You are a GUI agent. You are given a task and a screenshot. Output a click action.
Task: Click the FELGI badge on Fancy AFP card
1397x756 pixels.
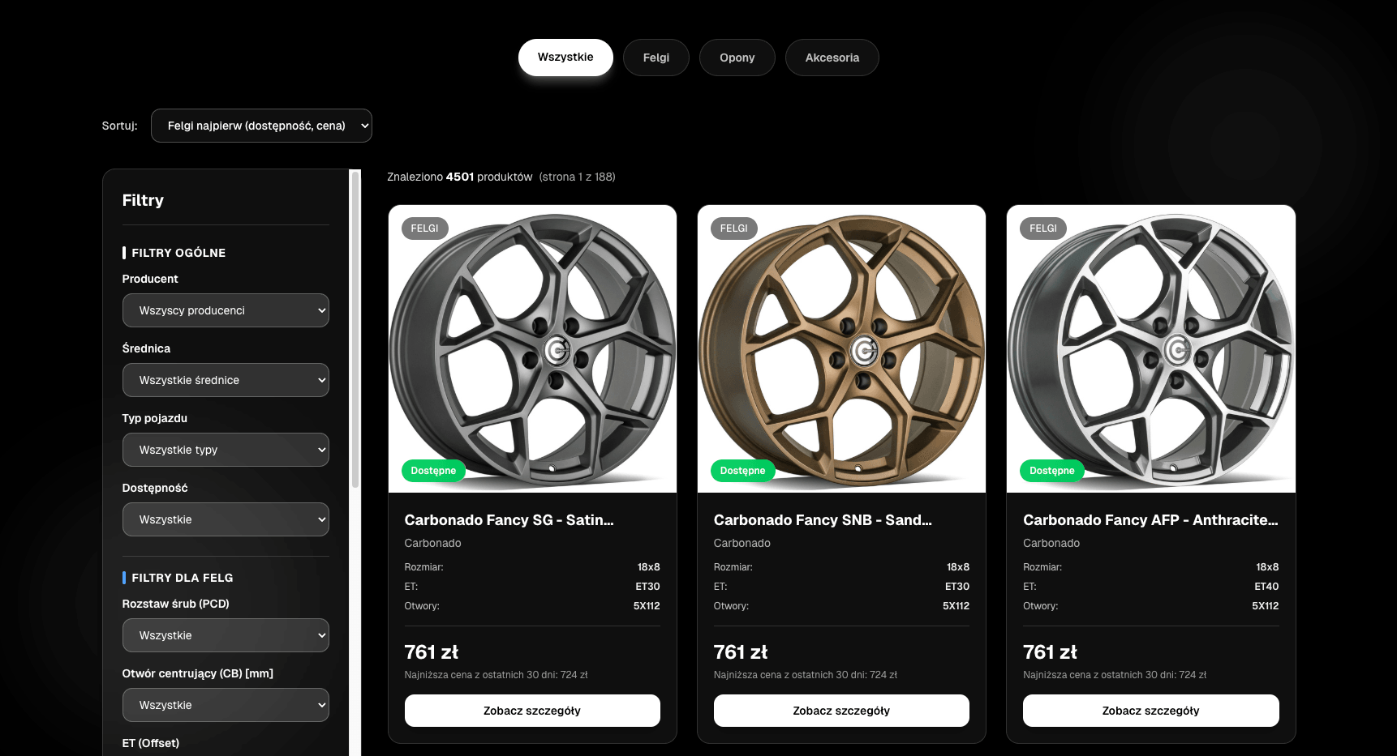(x=1043, y=229)
